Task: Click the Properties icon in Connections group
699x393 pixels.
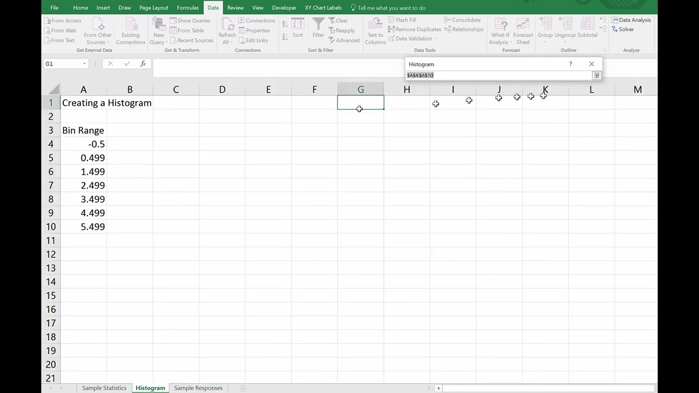Action: [241, 31]
